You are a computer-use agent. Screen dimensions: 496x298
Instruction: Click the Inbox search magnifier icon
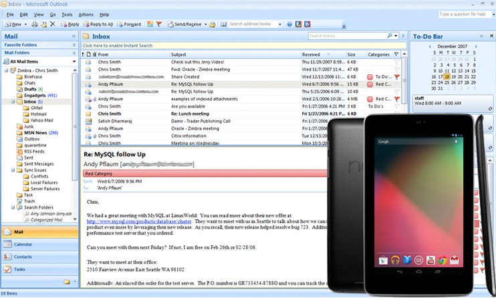coord(390,36)
